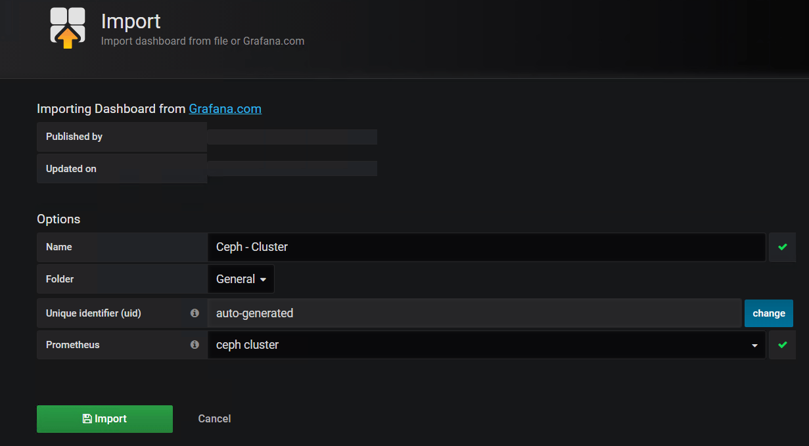
Task: Click the subtitle about importing from file
Action: click(202, 41)
